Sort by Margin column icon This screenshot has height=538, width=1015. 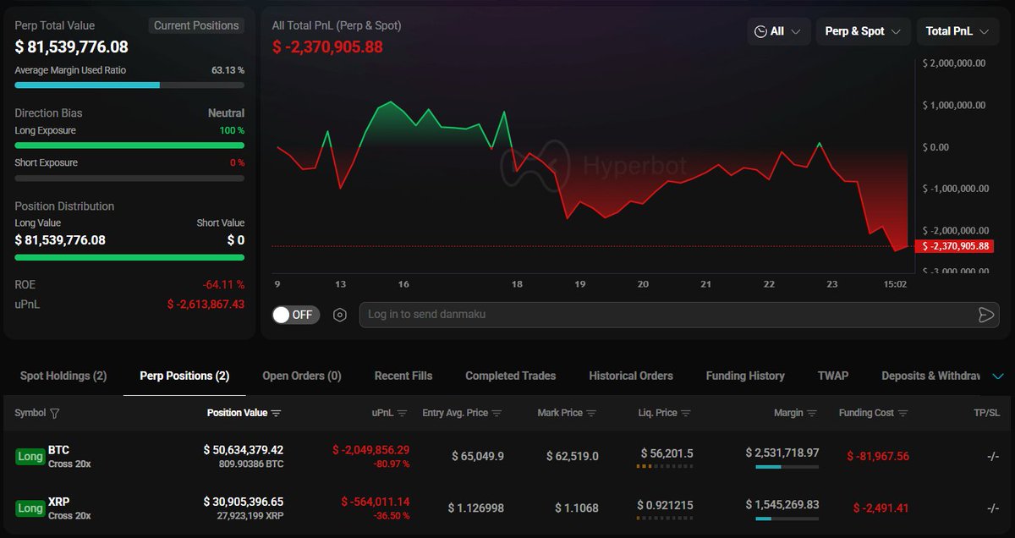pyautogui.click(x=812, y=414)
